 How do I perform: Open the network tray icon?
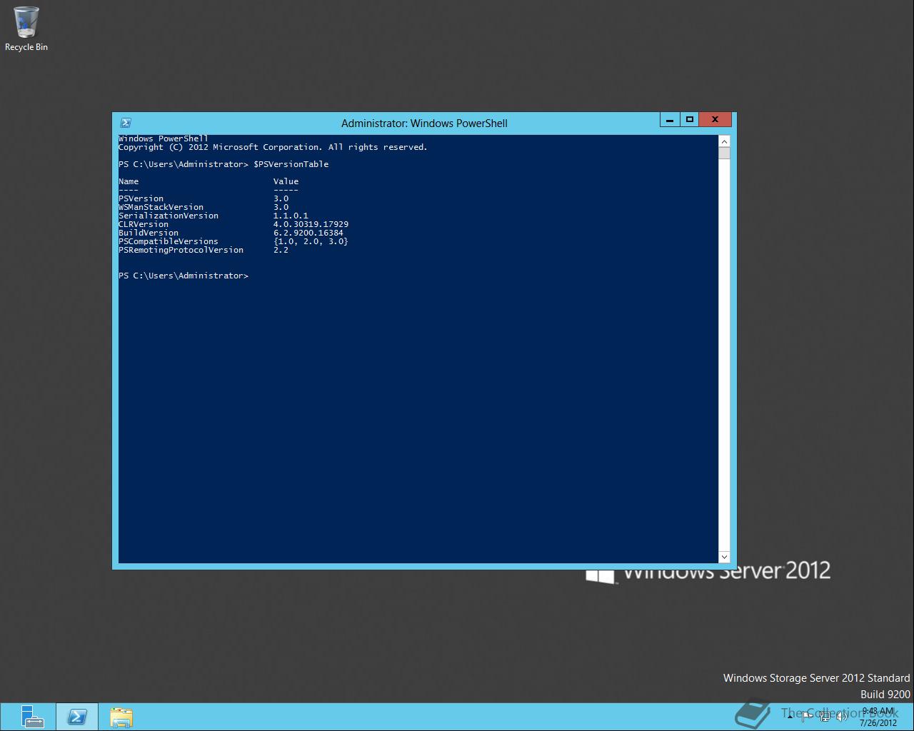[x=825, y=717]
